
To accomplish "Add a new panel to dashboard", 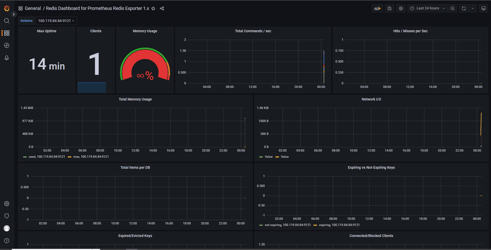I will tap(377, 8).
